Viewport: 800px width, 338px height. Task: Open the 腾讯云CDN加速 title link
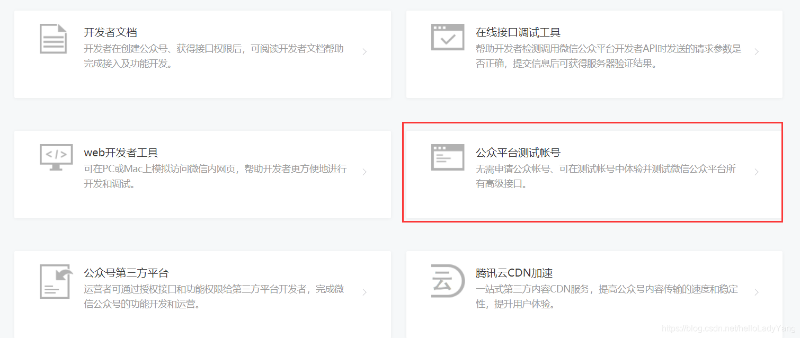[x=514, y=273]
